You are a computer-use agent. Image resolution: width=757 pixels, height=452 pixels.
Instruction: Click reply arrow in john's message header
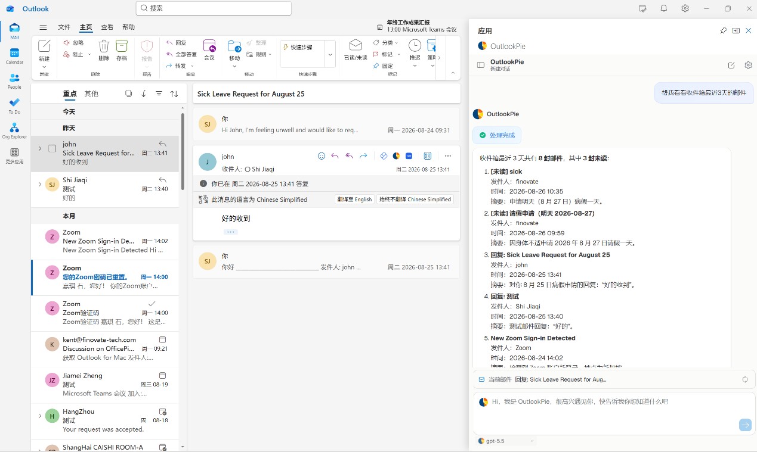click(335, 156)
